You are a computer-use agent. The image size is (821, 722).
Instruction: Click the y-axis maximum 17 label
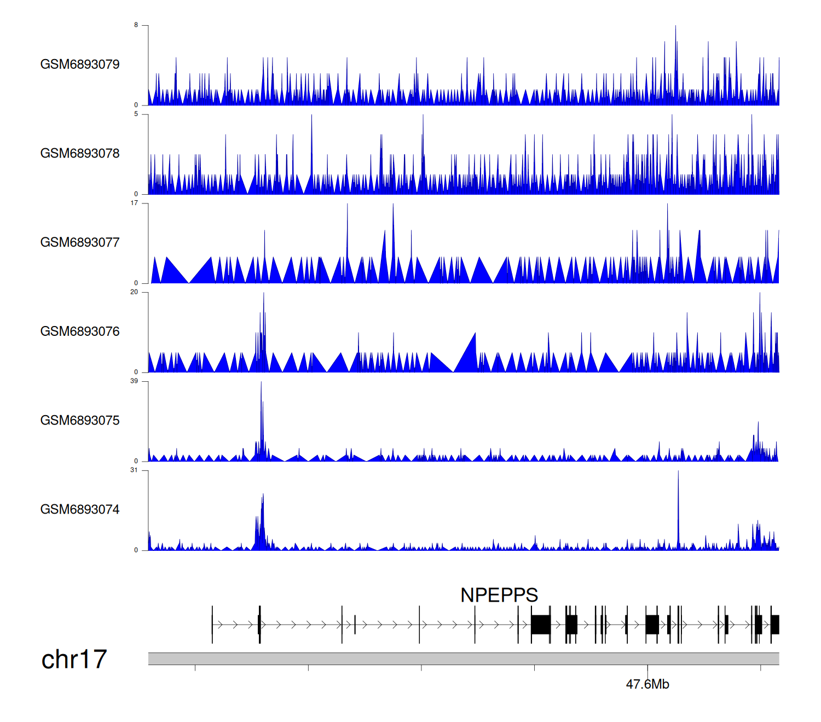point(134,203)
